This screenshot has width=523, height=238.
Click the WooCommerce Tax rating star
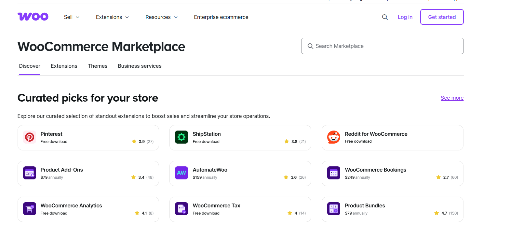[290, 213]
